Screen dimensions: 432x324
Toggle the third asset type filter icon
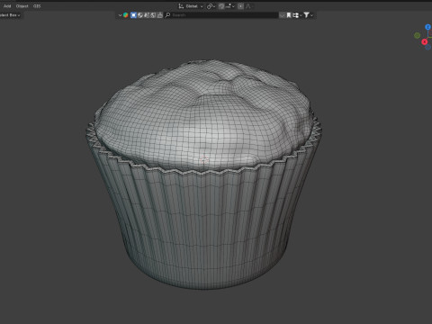coord(147,15)
